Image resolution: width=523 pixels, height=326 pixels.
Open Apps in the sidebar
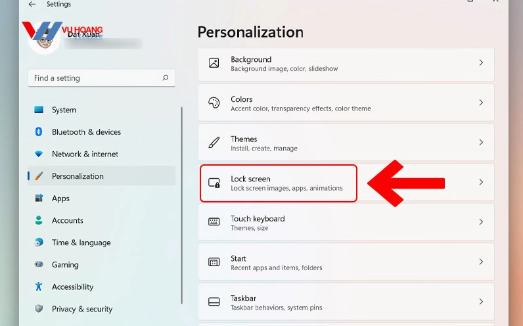point(61,198)
